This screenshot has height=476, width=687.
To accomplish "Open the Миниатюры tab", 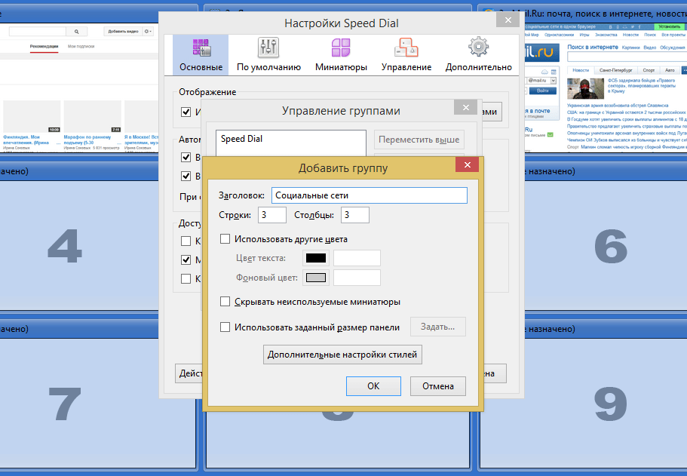I will click(341, 55).
